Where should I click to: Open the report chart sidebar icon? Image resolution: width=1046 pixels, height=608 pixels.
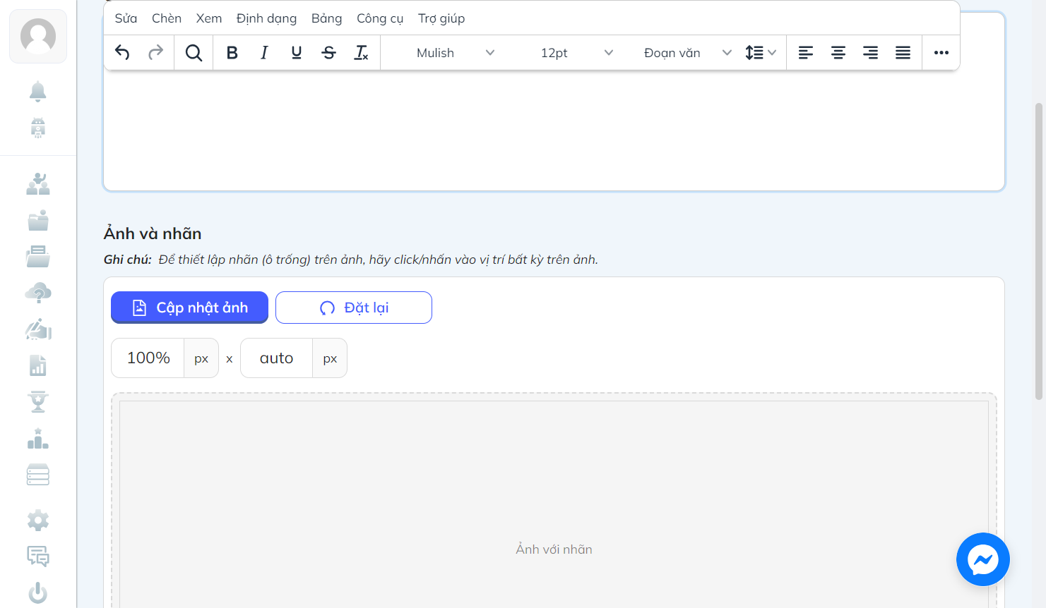[38, 365]
